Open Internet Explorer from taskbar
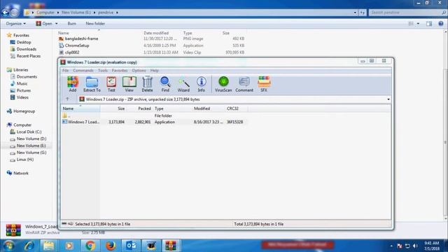 (29, 246)
